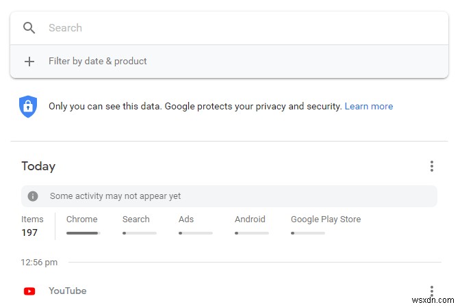Select the Ads activity filter
The height and width of the screenshot is (307, 462).
click(x=186, y=219)
